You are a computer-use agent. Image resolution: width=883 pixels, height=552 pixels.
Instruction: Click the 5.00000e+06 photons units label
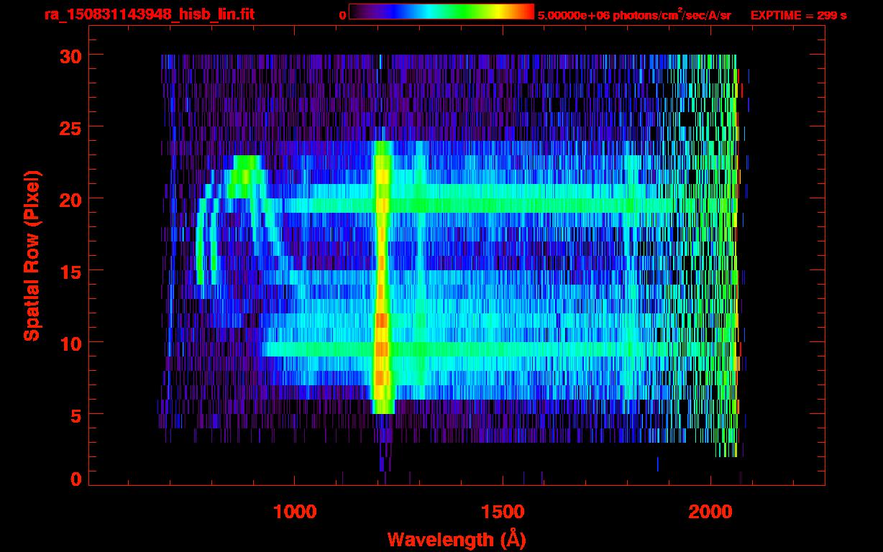[x=634, y=14]
